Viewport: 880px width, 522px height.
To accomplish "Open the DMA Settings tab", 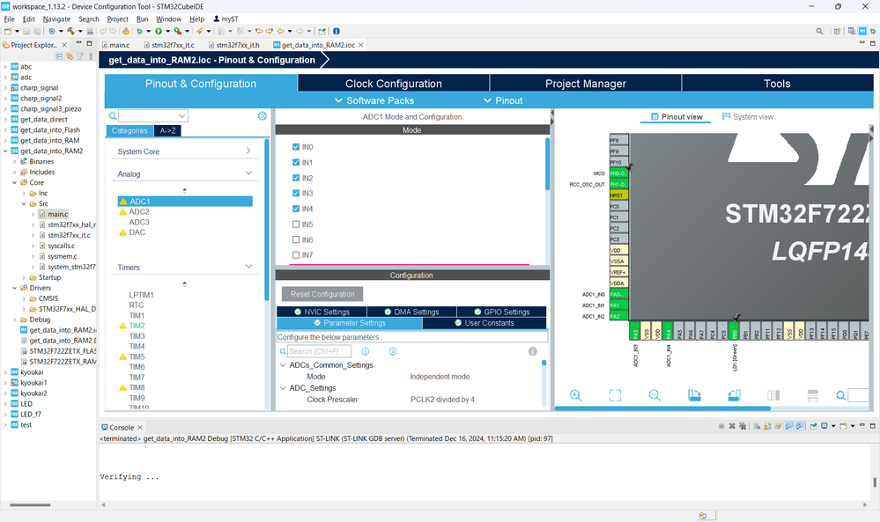I will tap(411, 312).
